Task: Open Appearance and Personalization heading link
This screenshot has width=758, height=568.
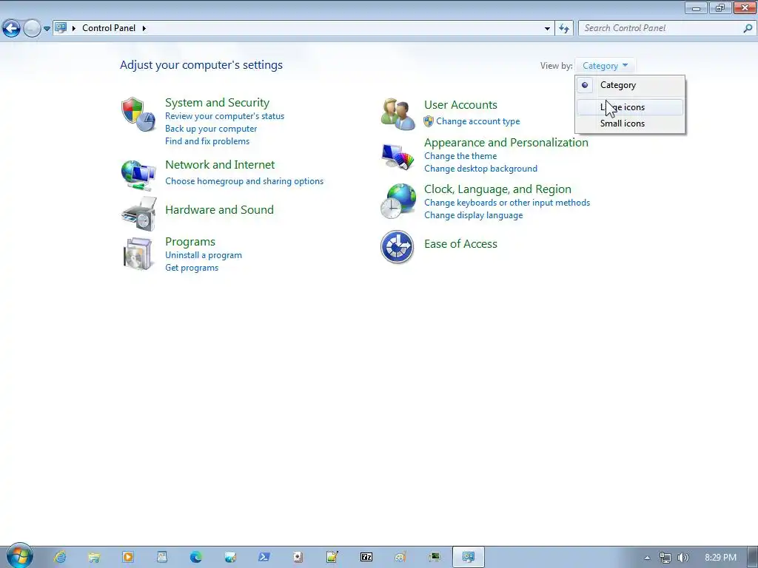Action: [x=506, y=143]
